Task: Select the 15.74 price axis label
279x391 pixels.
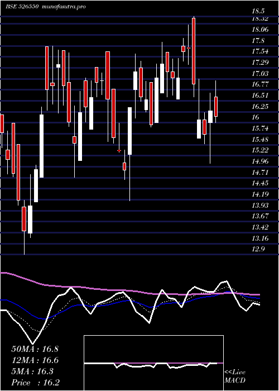Action: (x=261, y=128)
